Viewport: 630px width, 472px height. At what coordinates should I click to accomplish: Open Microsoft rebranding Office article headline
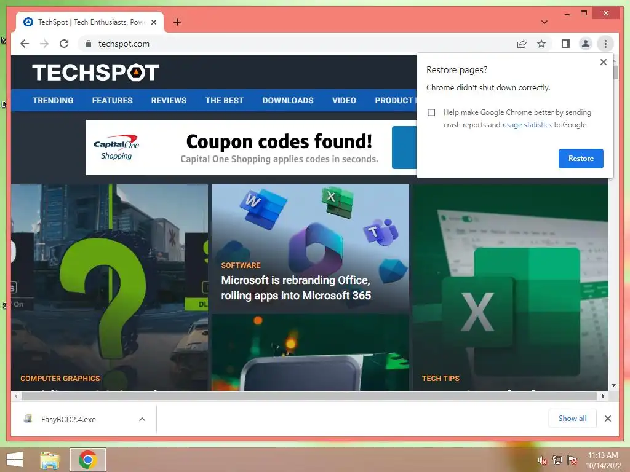point(296,288)
